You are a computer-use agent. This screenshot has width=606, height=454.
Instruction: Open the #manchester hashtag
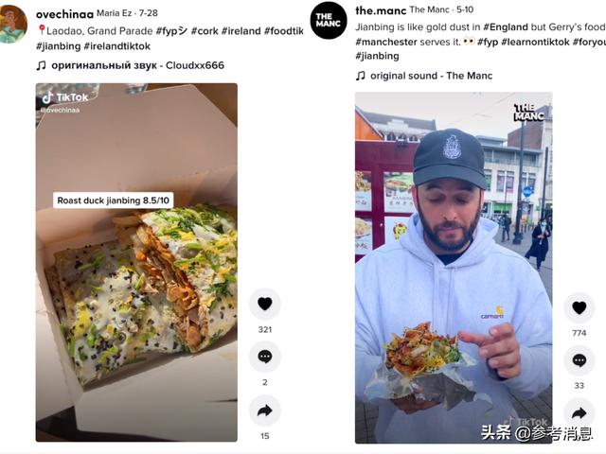tap(386, 42)
